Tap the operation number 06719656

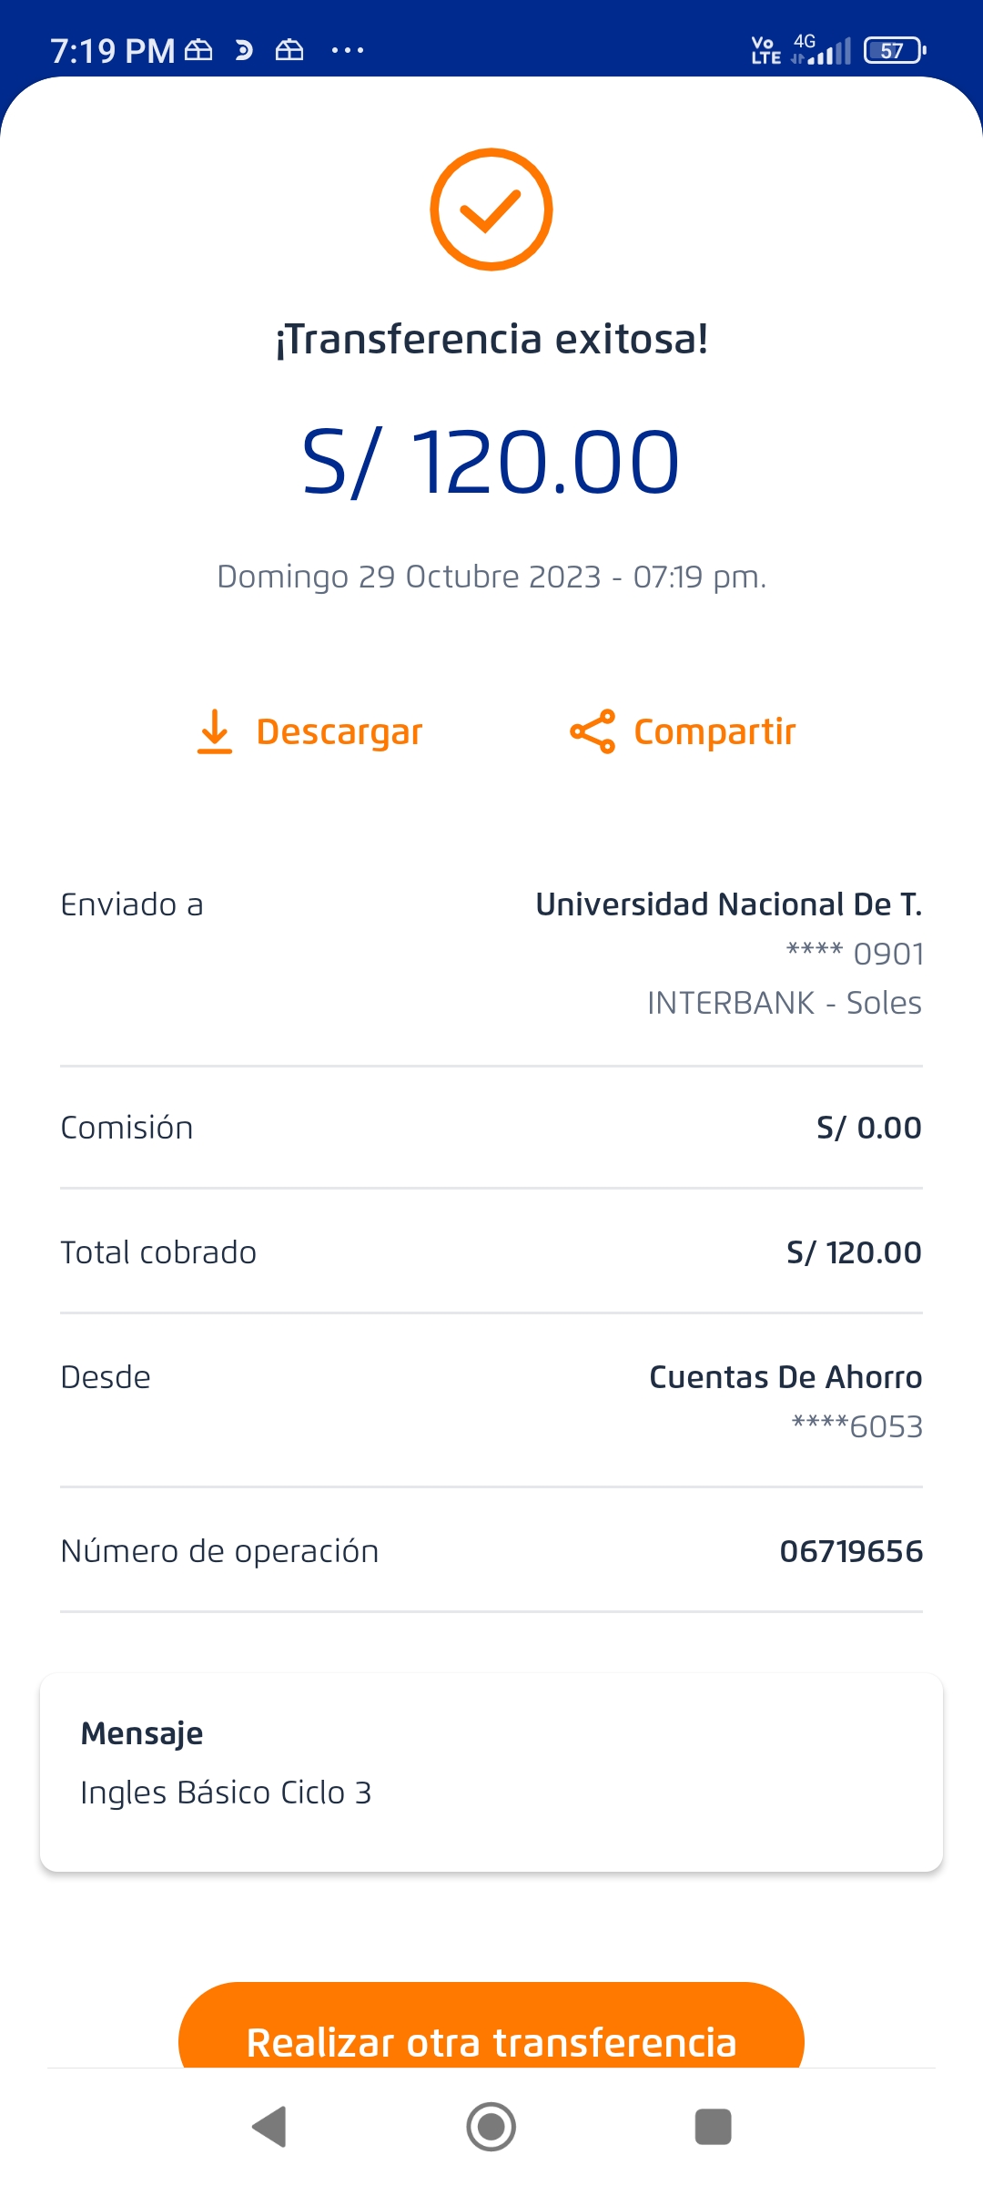(851, 1551)
